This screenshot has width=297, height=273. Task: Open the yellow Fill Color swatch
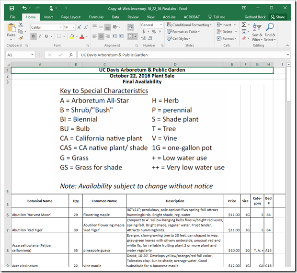72,36
